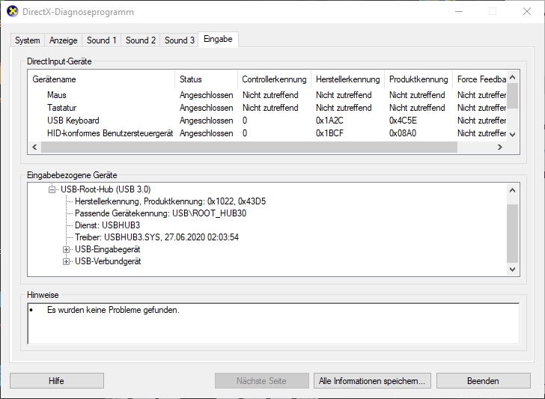Viewport: 545px width, 399px height.
Task: Click the Nächste Seite button
Action: coord(262,381)
